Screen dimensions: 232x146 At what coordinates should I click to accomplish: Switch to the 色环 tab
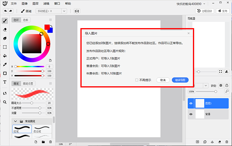(16, 20)
